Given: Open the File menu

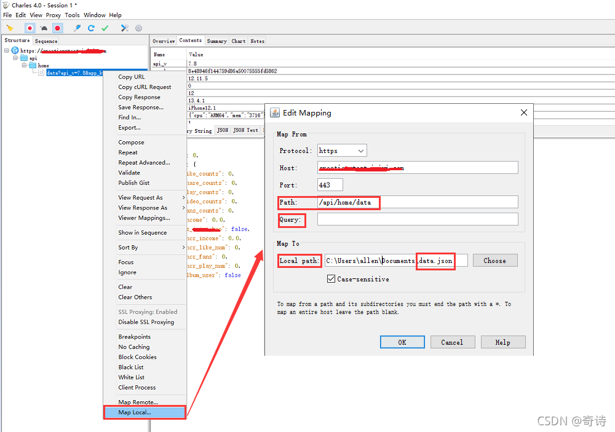Looking at the screenshot, I should click(x=7, y=15).
